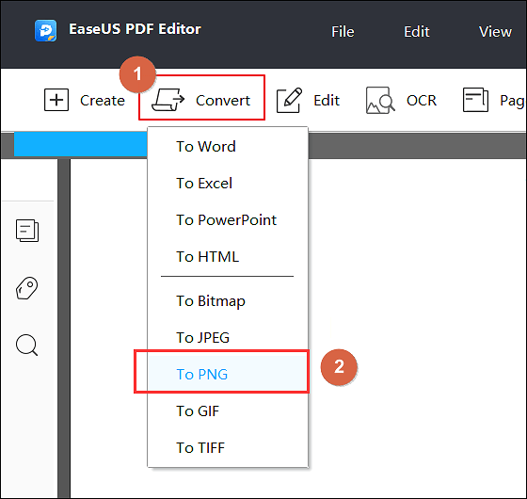Image resolution: width=527 pixels, height=499 pixels.
Task: Click the Convert document arrow icon
Action: pyautogui.click(x=168, y=100)
